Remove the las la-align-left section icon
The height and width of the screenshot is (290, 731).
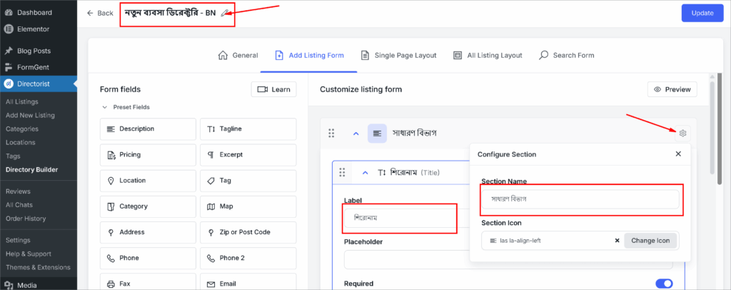tap(617, 241)
